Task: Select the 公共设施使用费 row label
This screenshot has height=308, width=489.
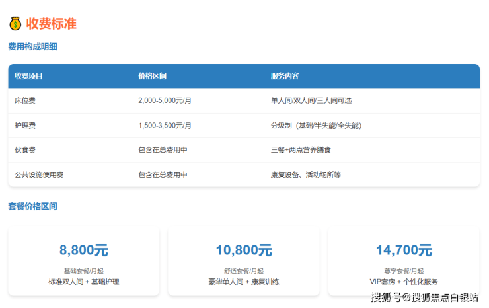Action: coord(39,175)
